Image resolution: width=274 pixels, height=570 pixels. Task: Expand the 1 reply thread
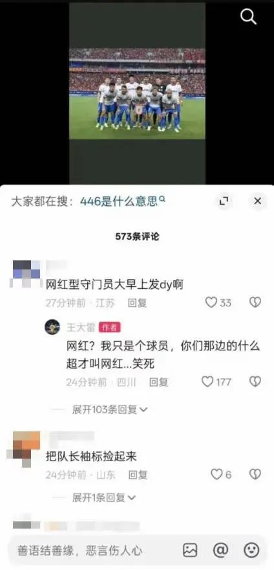(x=104, y=497)
